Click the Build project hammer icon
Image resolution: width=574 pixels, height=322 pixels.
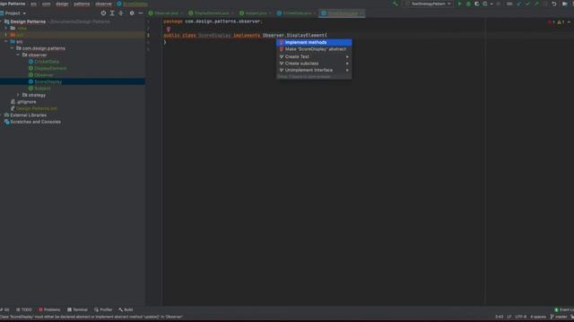coord(395,4)
